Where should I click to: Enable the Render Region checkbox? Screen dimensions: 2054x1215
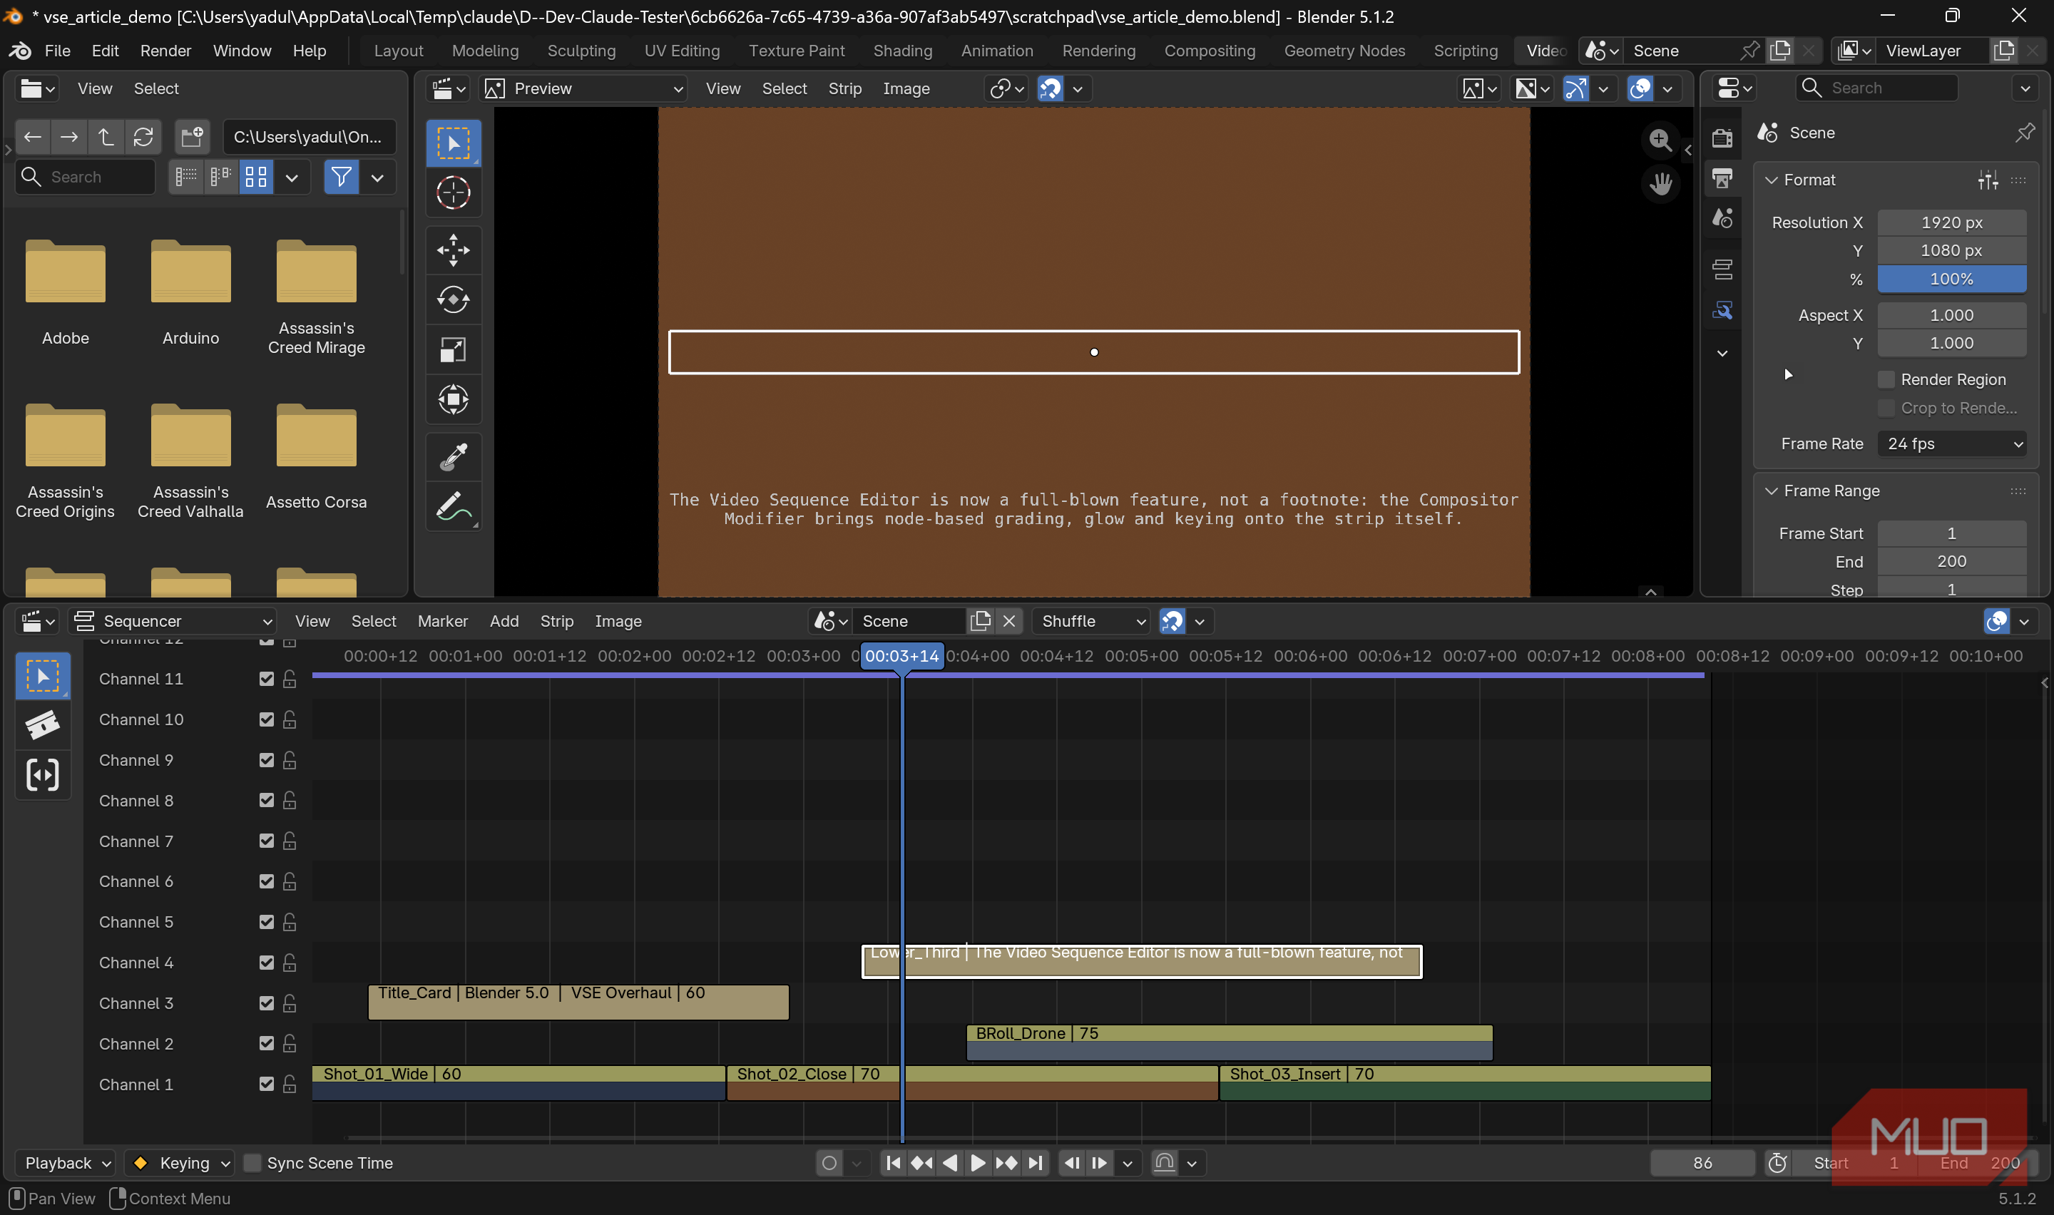click(1886, 379)
